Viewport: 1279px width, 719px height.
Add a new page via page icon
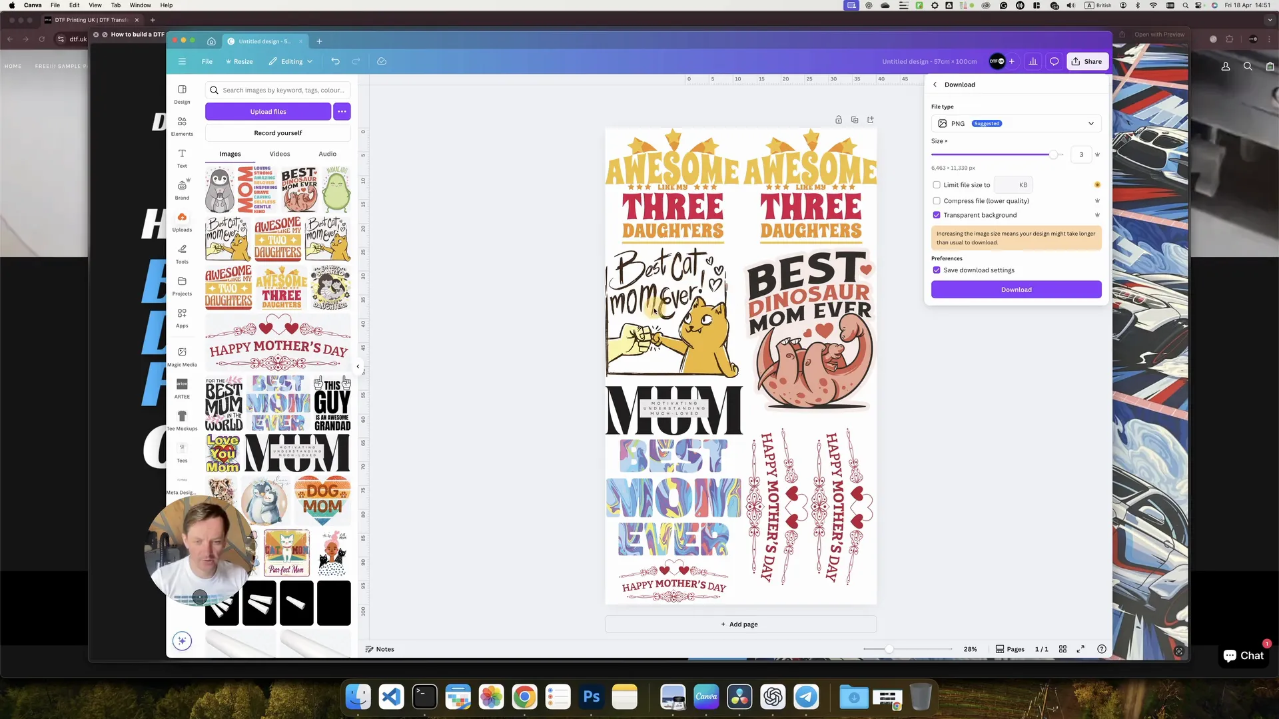(871, 120)
